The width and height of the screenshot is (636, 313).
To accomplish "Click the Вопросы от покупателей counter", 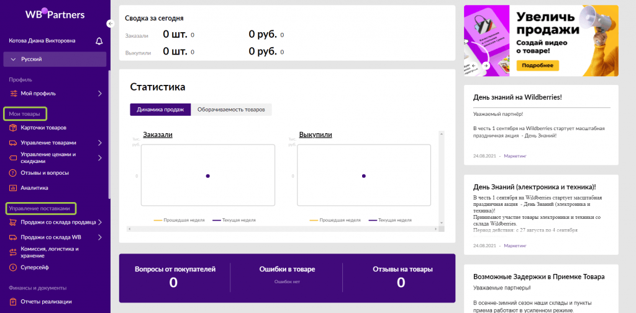I will click(175, 276).
